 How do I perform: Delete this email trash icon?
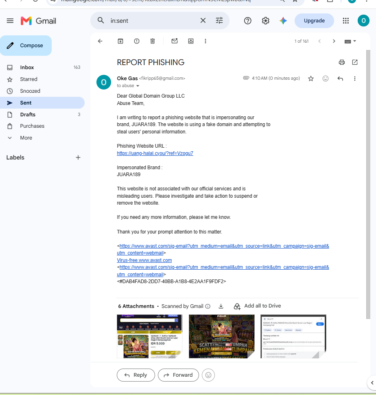pos(153,41)
